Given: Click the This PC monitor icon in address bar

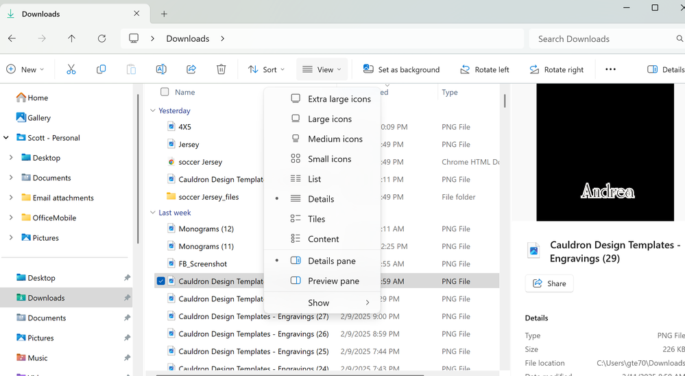Looking at the screenshot, I should (x=134, y=38).
